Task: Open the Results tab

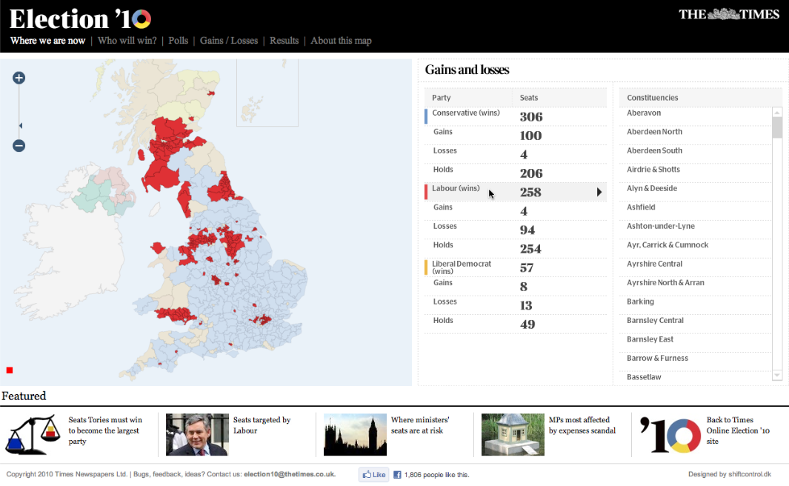Action: [284, 41]
